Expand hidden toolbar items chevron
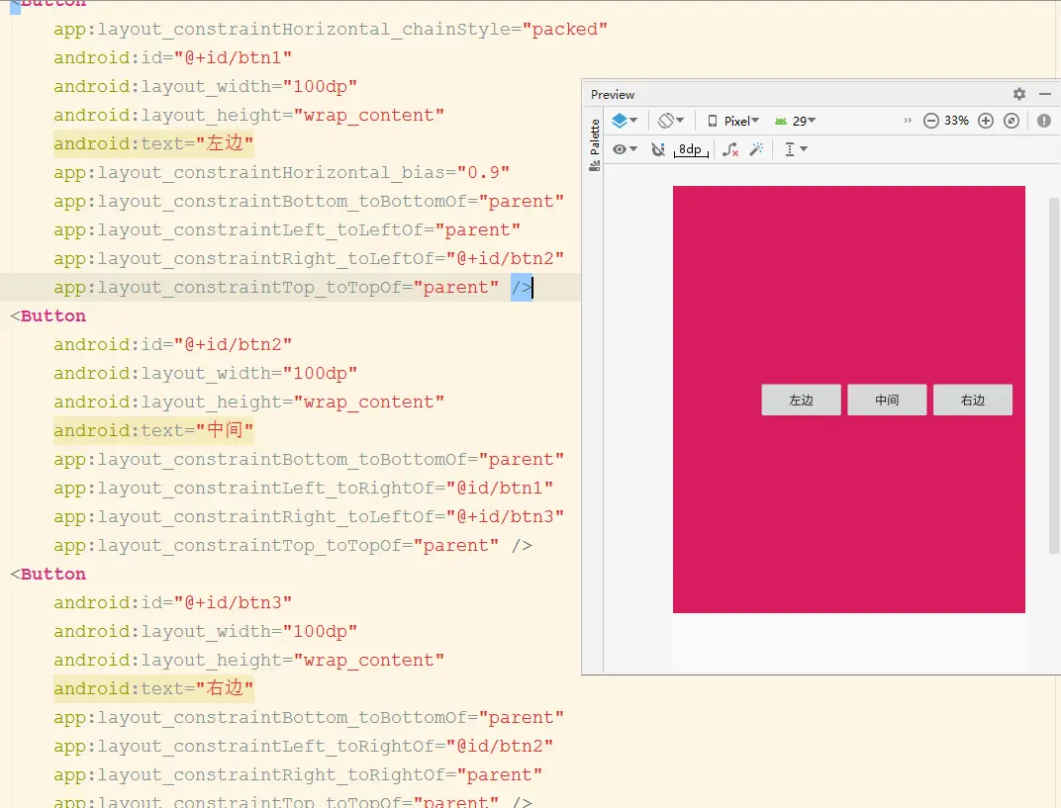 pyautogui.click(x=908, y=121)
